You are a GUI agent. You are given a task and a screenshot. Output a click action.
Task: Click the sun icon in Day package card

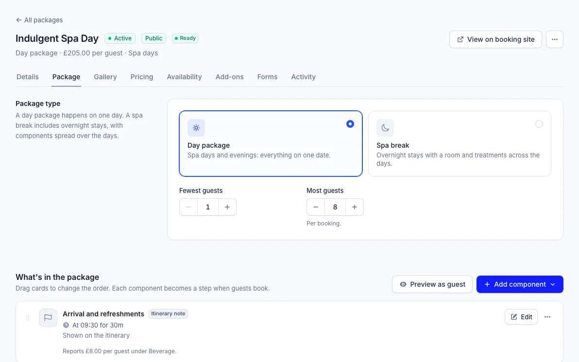[196, 128]
